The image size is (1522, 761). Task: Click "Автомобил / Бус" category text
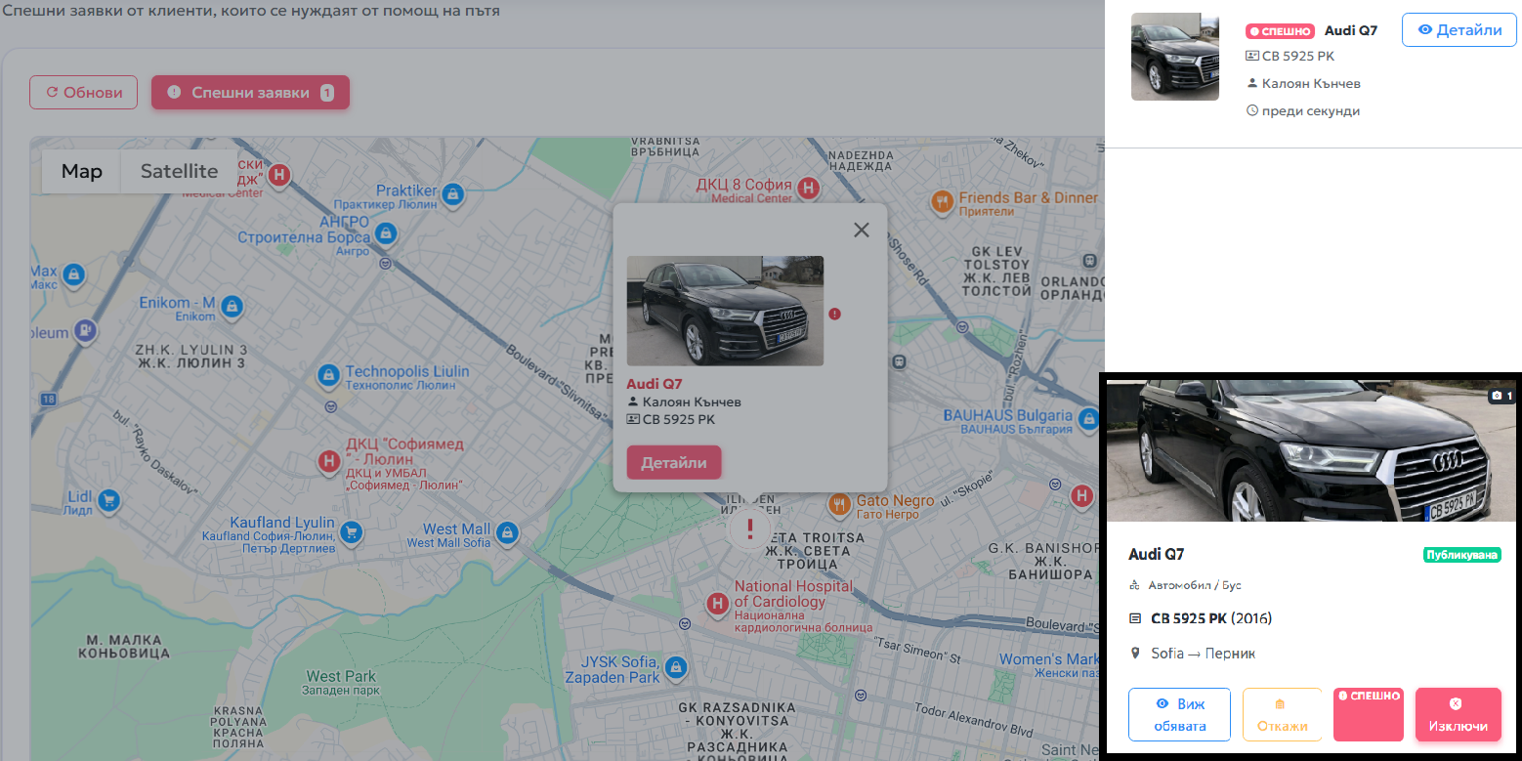pyautogui.click(x=1195, y=586)
